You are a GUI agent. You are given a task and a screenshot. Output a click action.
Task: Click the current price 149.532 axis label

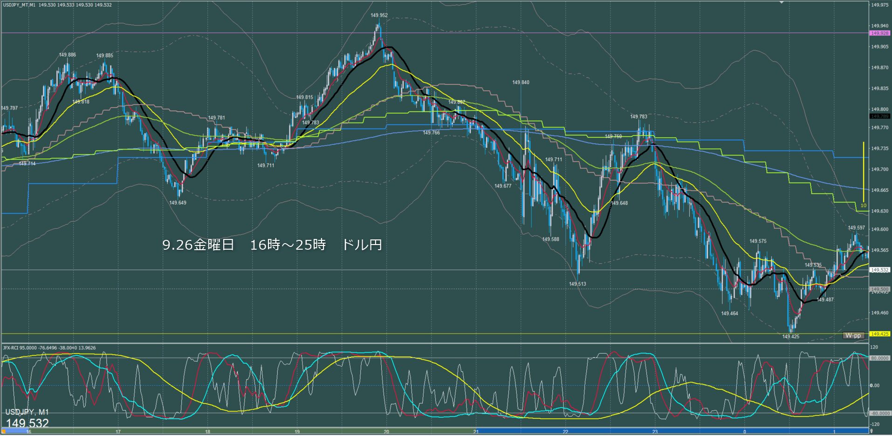879,270
